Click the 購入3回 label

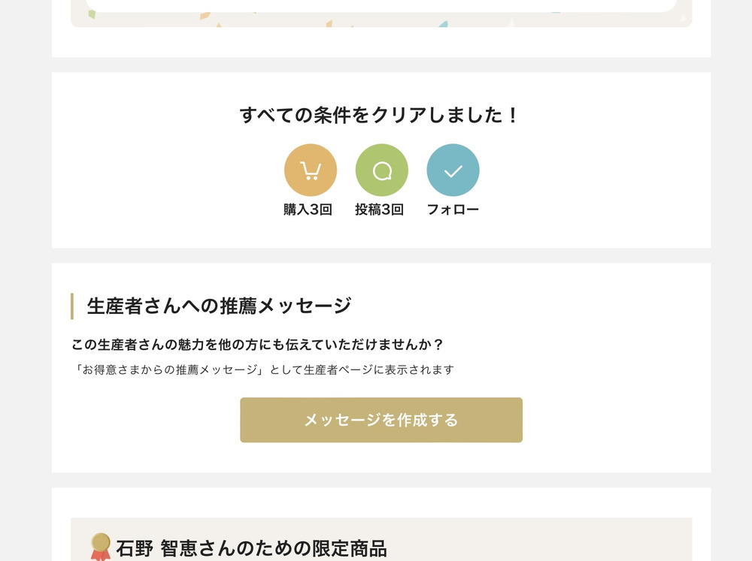308,210
